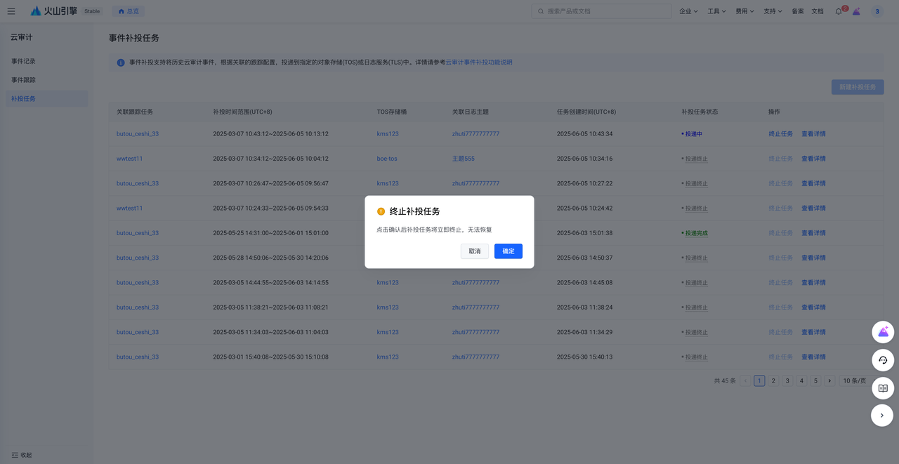
Task: Open the floating AI assistant icon
Action: tap(883, 332)
